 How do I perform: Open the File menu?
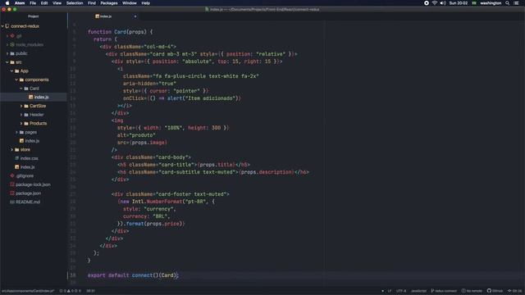coord(33,3)
